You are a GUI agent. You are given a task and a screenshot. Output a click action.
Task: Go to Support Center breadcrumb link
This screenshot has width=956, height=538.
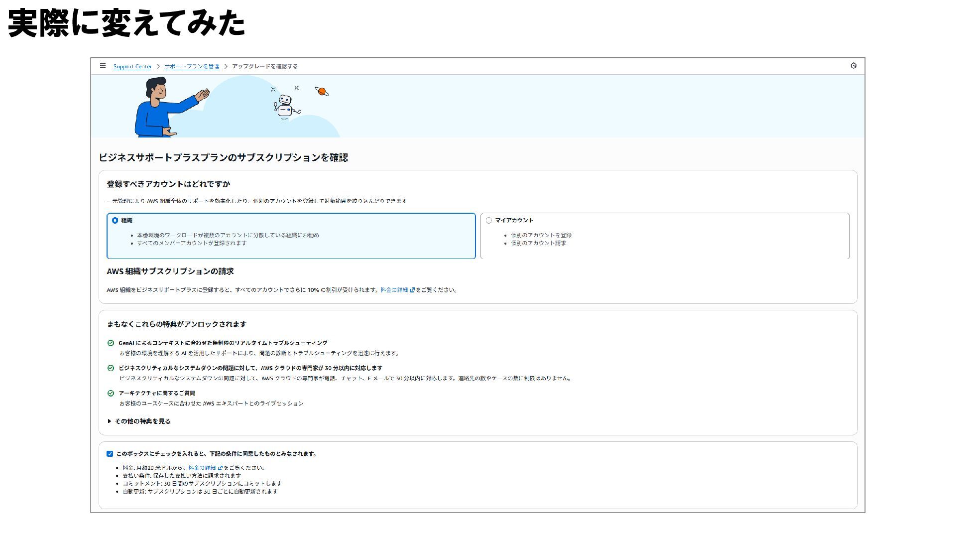[x=132, y=66]
